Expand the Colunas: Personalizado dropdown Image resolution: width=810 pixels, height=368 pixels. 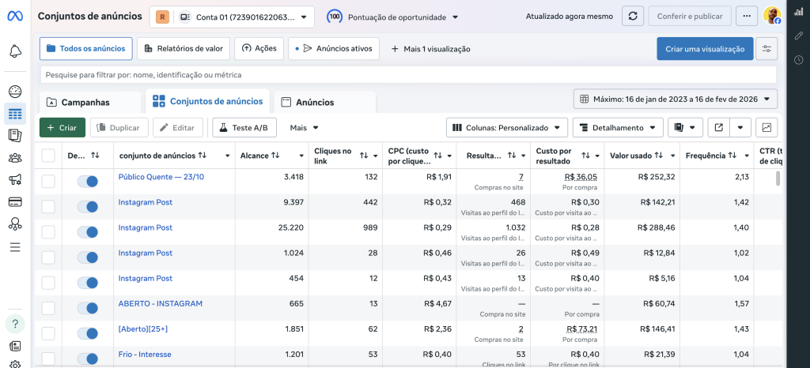(x=507, y=127)
